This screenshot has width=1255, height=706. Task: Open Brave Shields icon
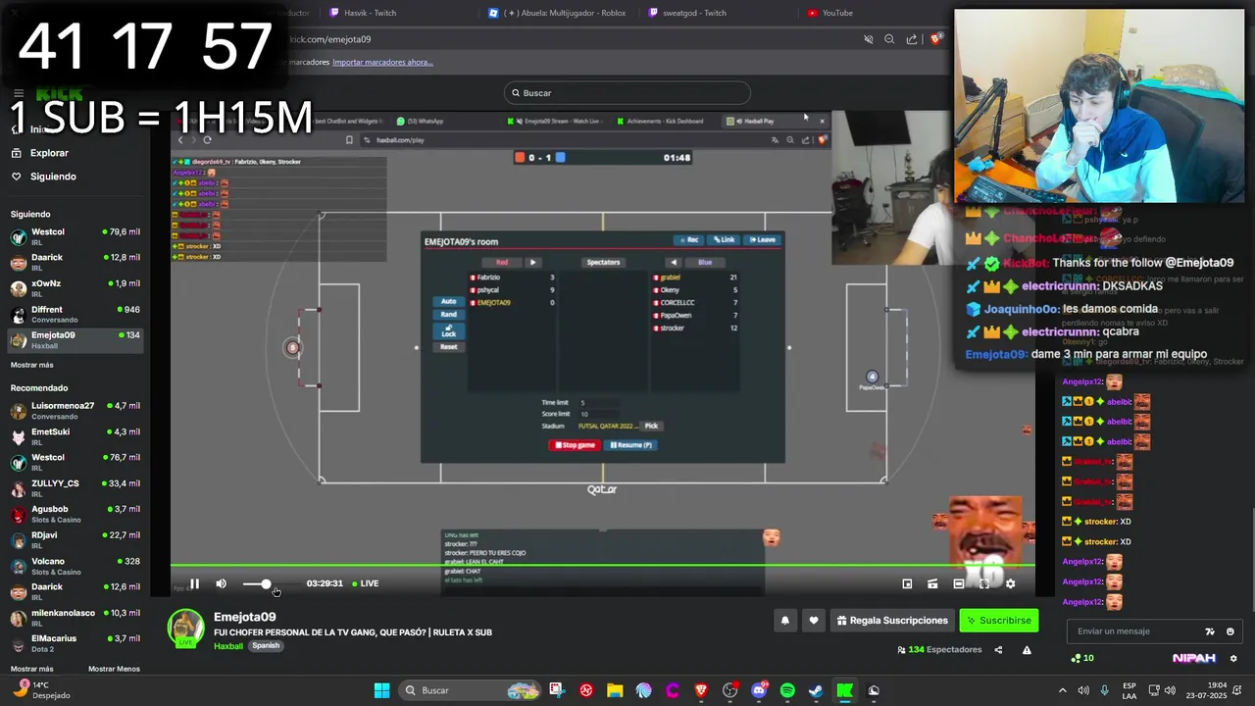[x=936, y=39]
